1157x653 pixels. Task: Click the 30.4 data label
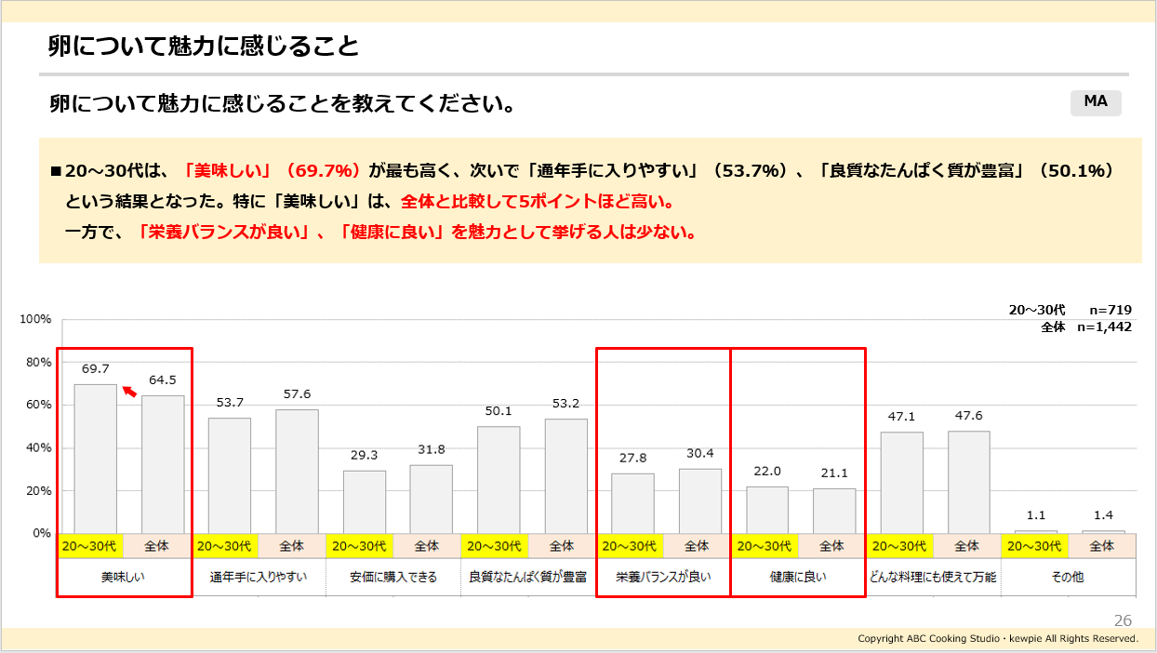(700, 453)
